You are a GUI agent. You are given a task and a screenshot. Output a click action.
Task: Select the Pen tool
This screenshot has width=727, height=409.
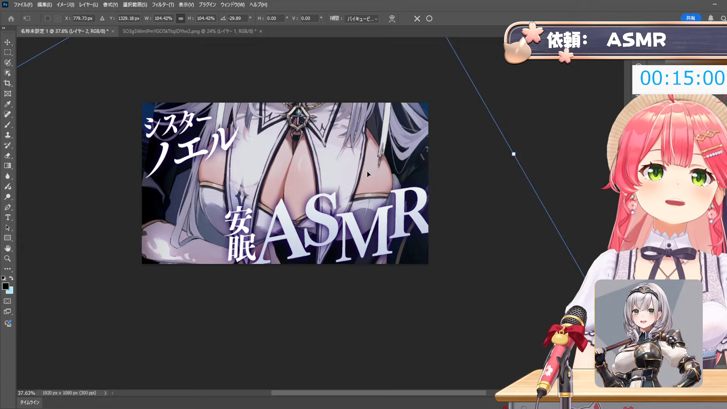8,207
